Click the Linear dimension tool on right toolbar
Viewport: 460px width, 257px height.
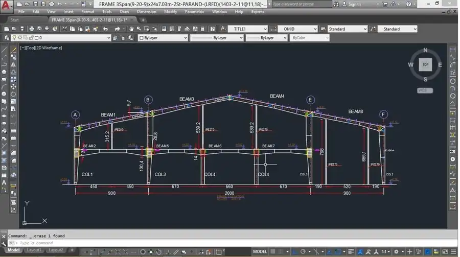[x=453, y=50]
